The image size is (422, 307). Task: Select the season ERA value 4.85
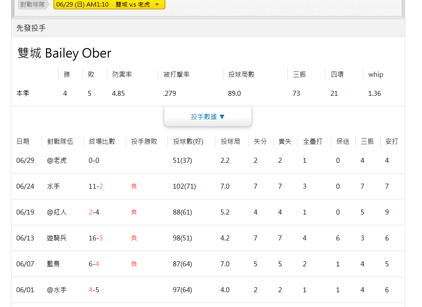point(118,94)
